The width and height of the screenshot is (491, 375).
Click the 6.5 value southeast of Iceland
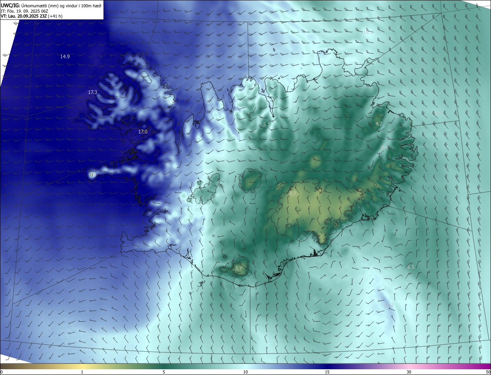[x=411, y=267]
